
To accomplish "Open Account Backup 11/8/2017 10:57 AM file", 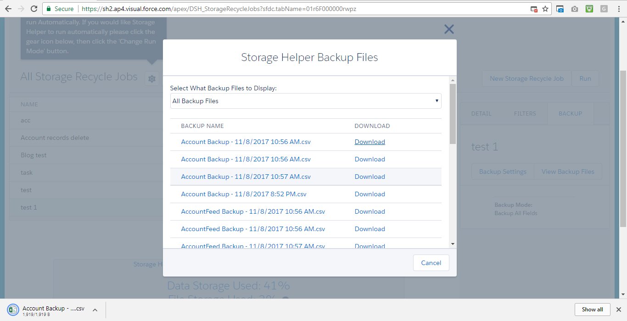I will (246, 177).
